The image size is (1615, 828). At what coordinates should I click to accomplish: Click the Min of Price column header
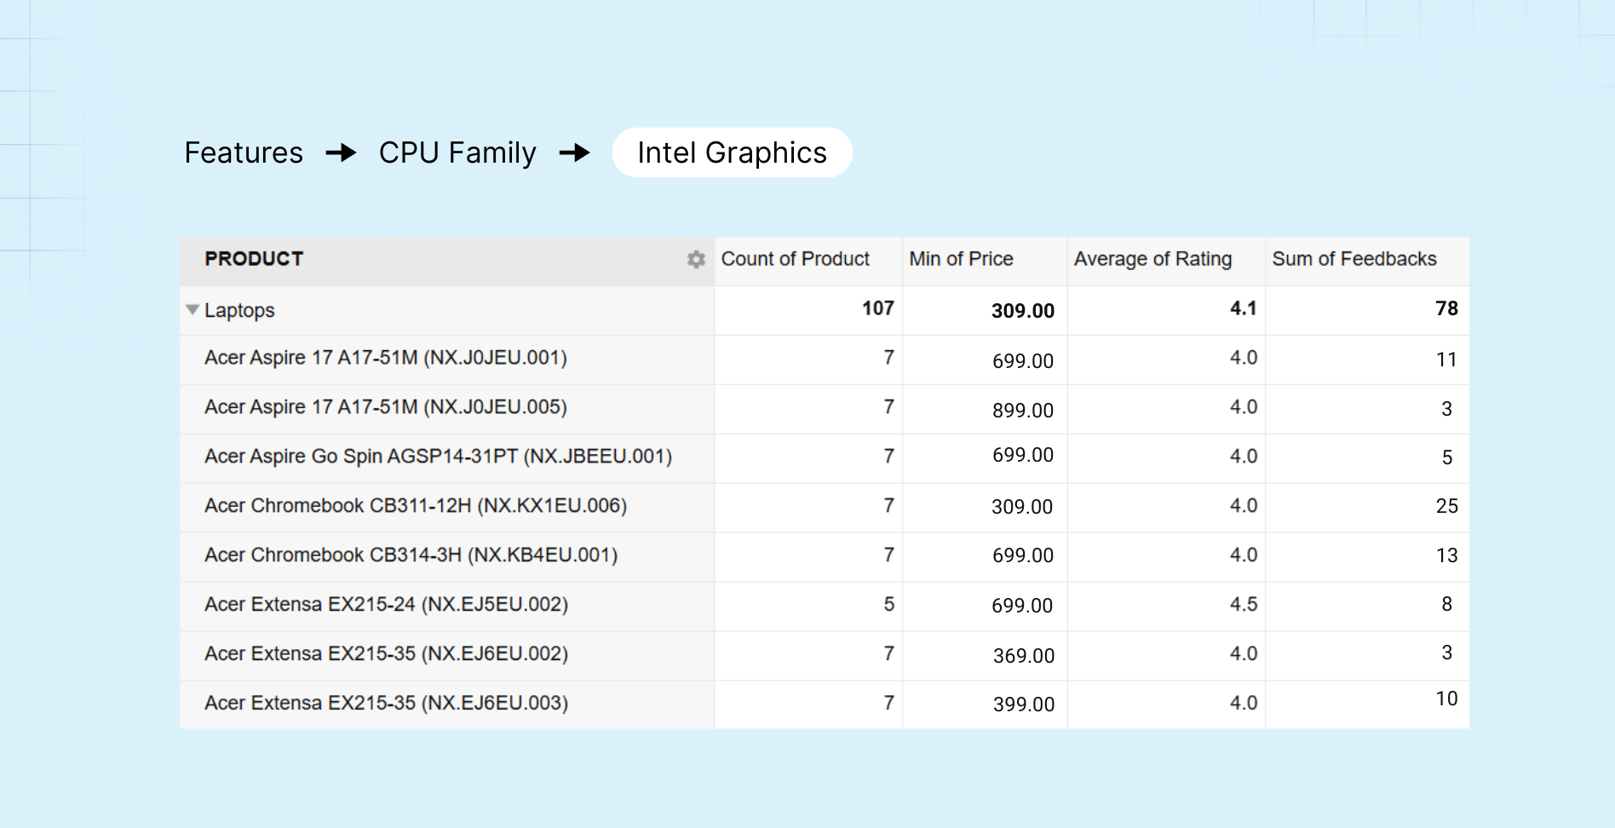(x=961, y=259)
